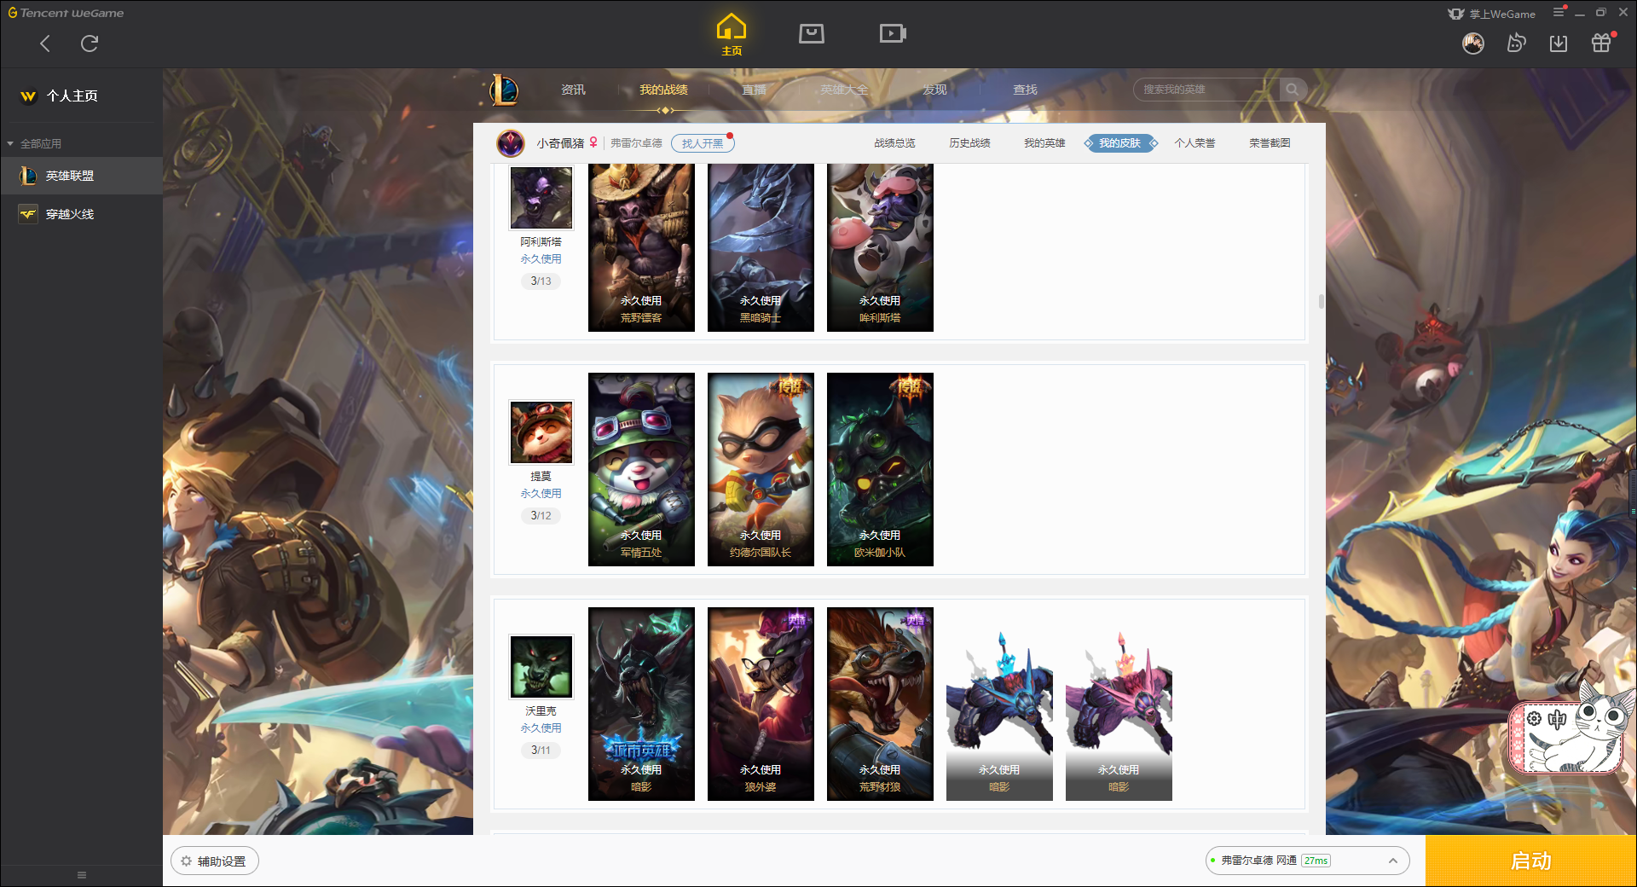The width and height of the screenshot is (1637, 887).
Task: Click the 3/11 skin count badge
Action: pyautogui.click(x=541, y=751)
